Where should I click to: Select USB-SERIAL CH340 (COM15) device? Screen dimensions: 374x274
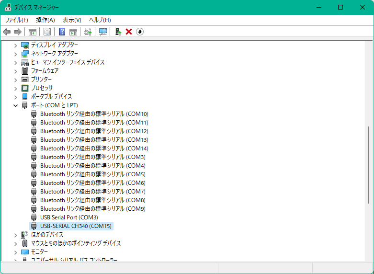76,226
